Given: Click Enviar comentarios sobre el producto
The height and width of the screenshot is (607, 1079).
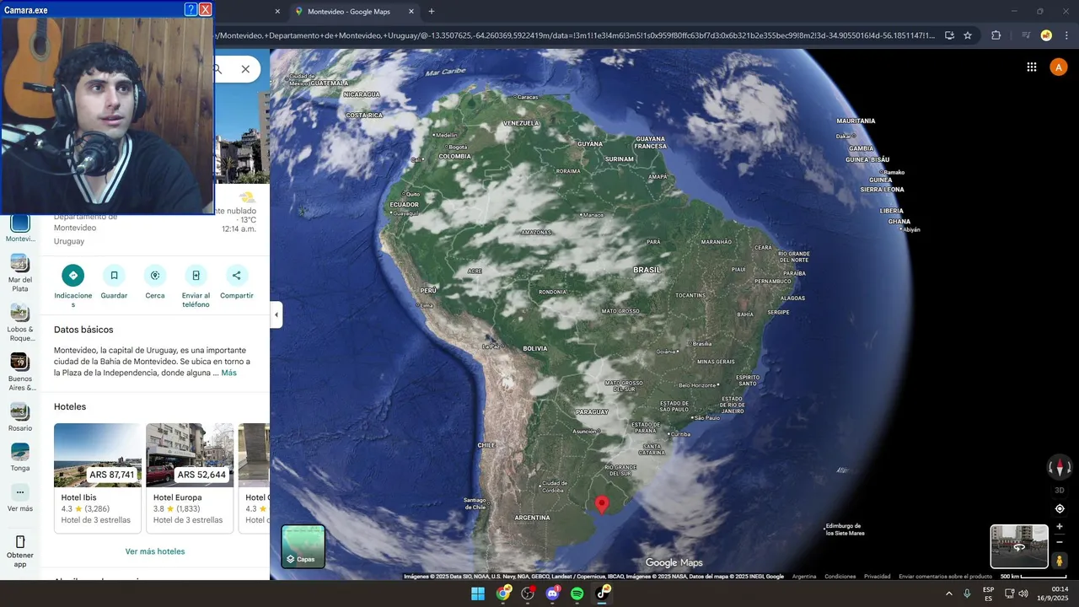Looking at the screenshot, I should pyautogui.click(x=945, y=577).
